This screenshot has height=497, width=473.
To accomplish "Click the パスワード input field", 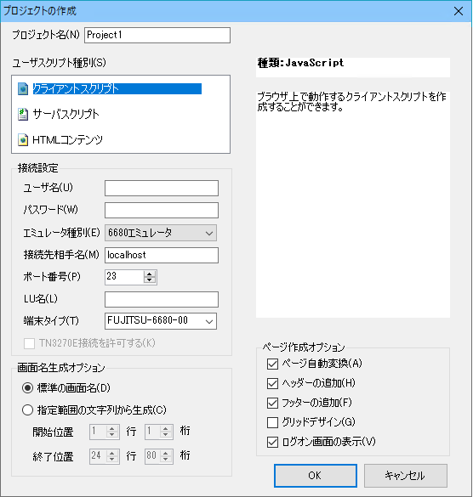I will pyautogui.click(x=162, y=210).
